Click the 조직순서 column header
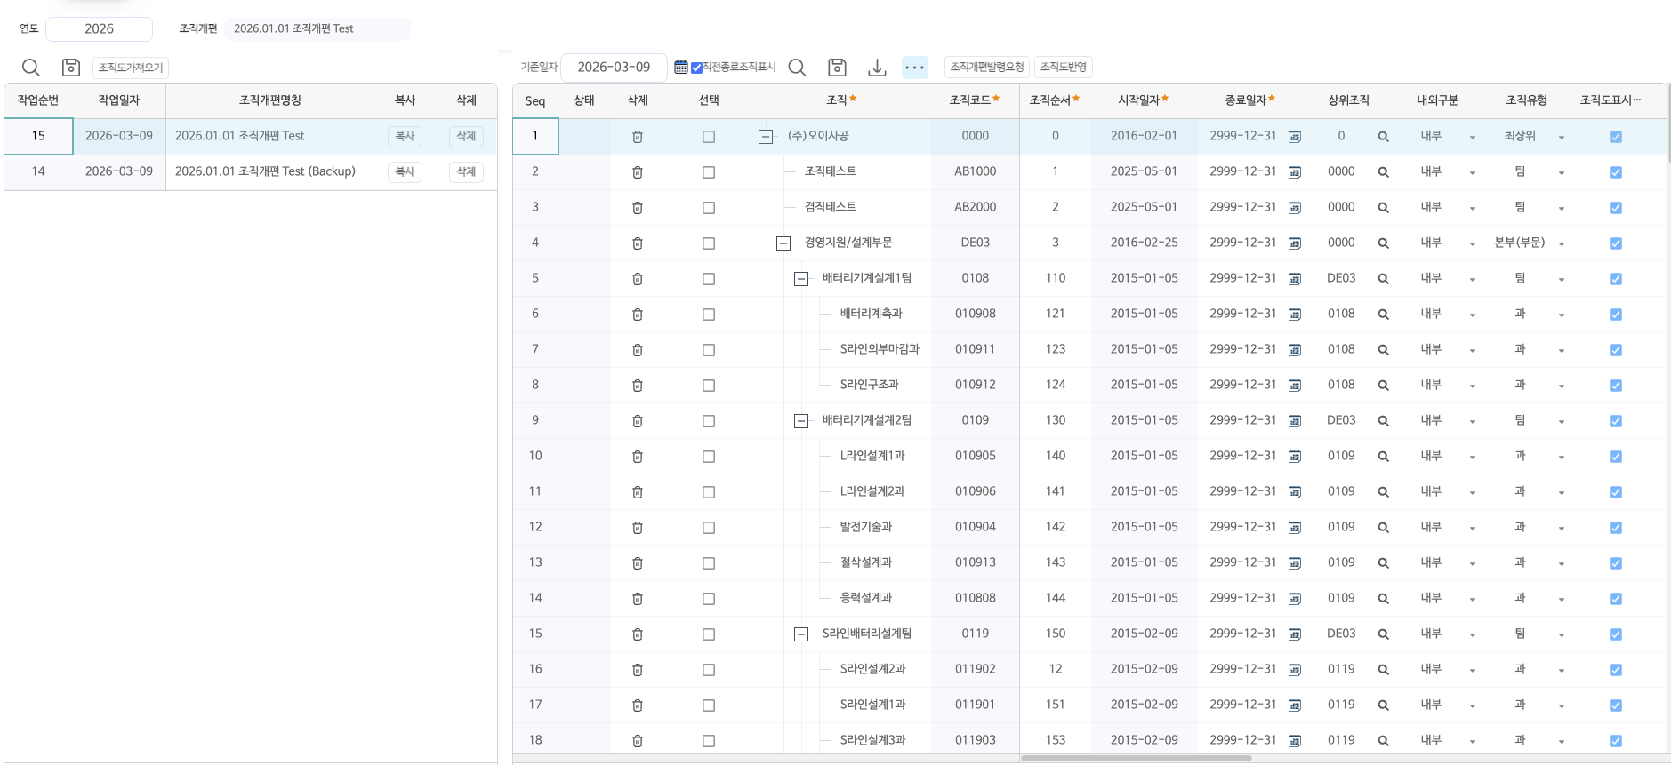This screenshot has height=765, width=1671. point(1055,100)
